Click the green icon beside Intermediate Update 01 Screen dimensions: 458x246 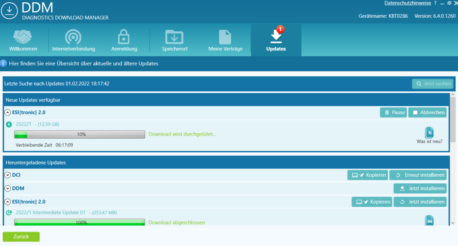(9, 213)
